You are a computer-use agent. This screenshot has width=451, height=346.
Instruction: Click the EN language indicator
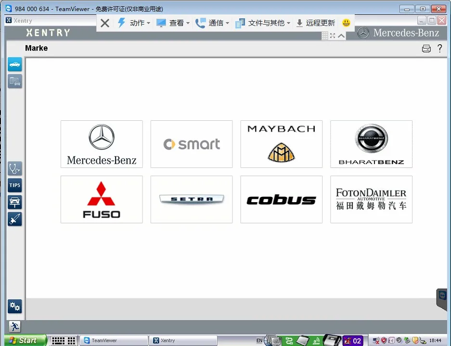click(x=259, y=341)
